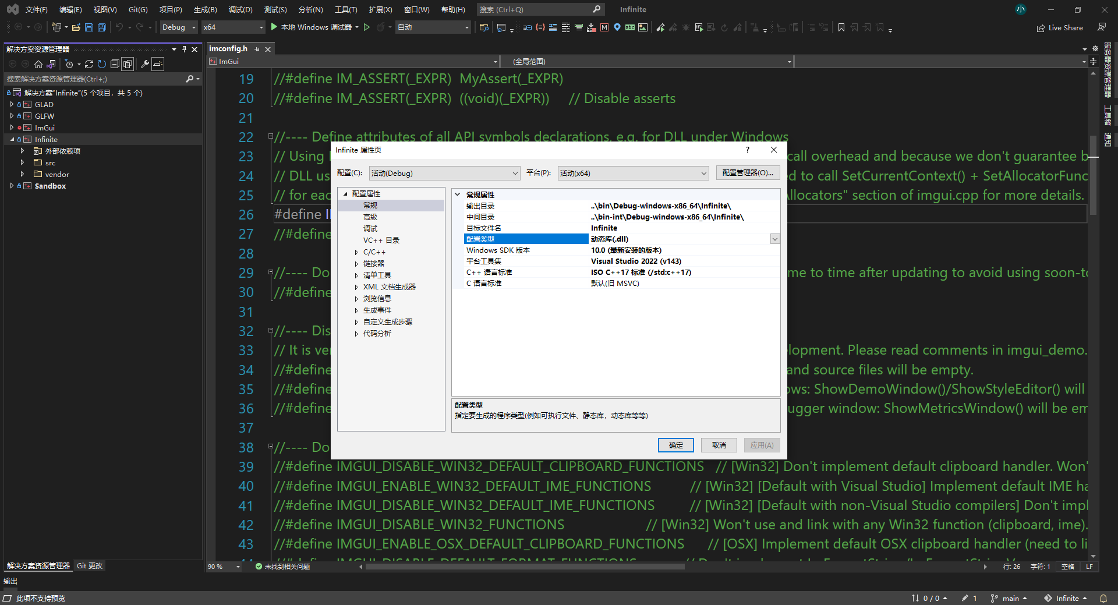Click the split editor icon above scrollbar
1118x605 pixels.
tap(1093, 61)
